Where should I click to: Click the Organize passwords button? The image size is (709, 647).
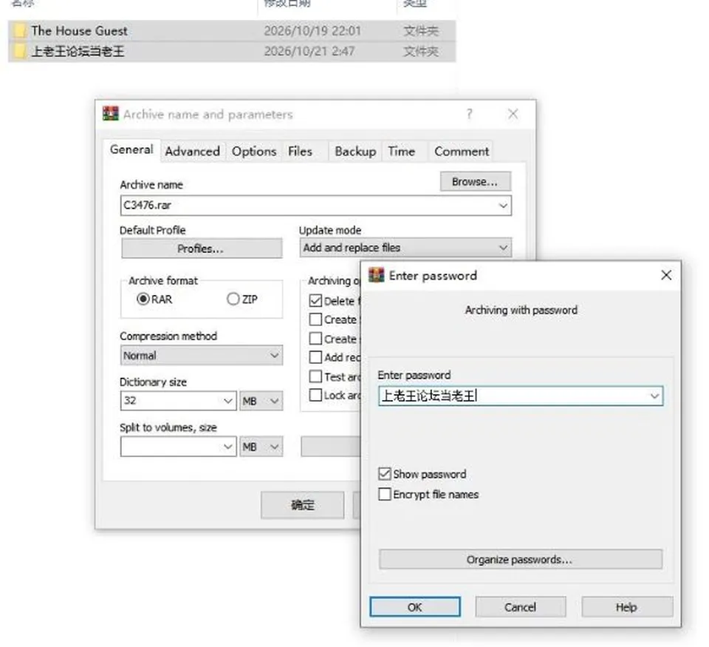click(x=521, y=559)
